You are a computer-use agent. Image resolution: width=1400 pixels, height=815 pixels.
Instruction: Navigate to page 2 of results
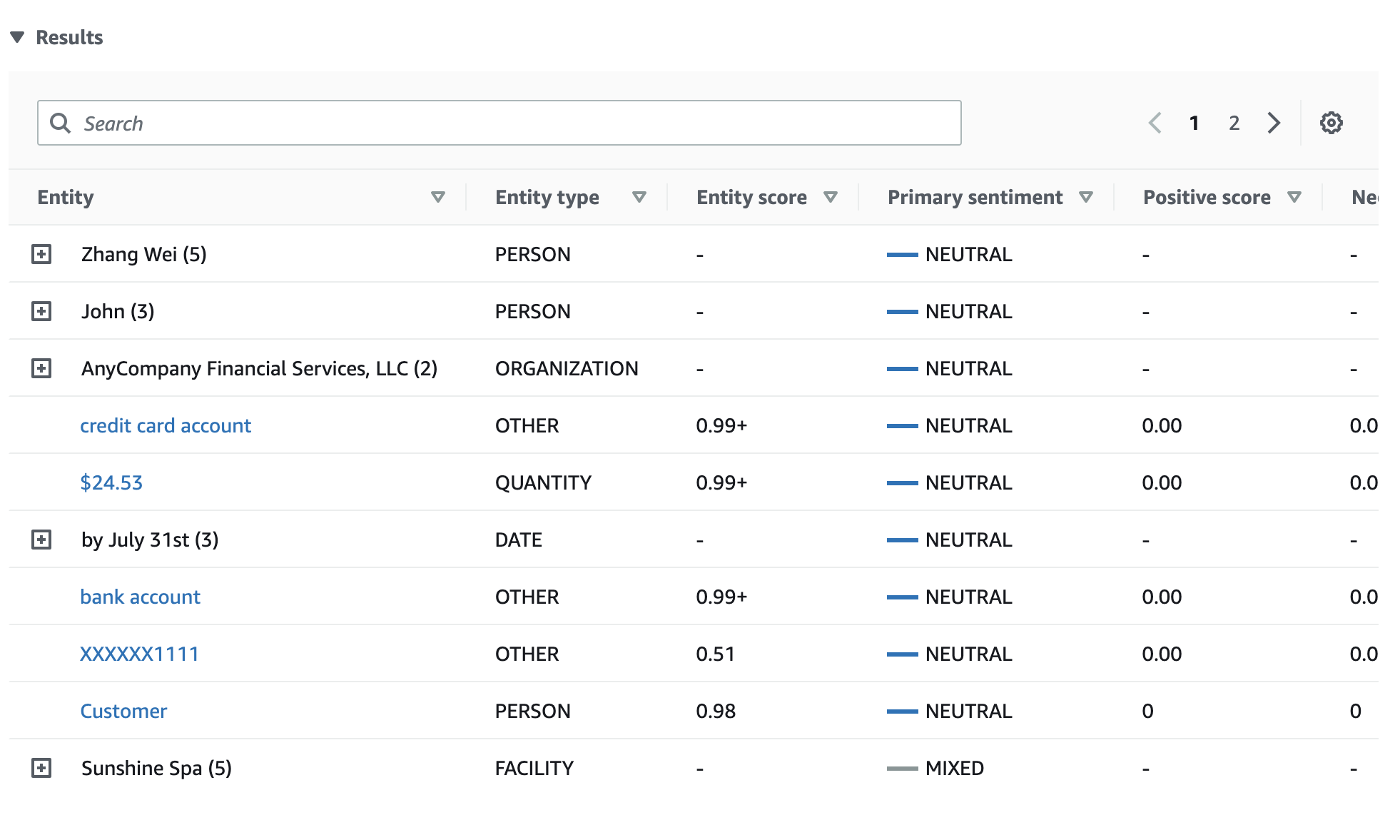[x=1233, y=122]
